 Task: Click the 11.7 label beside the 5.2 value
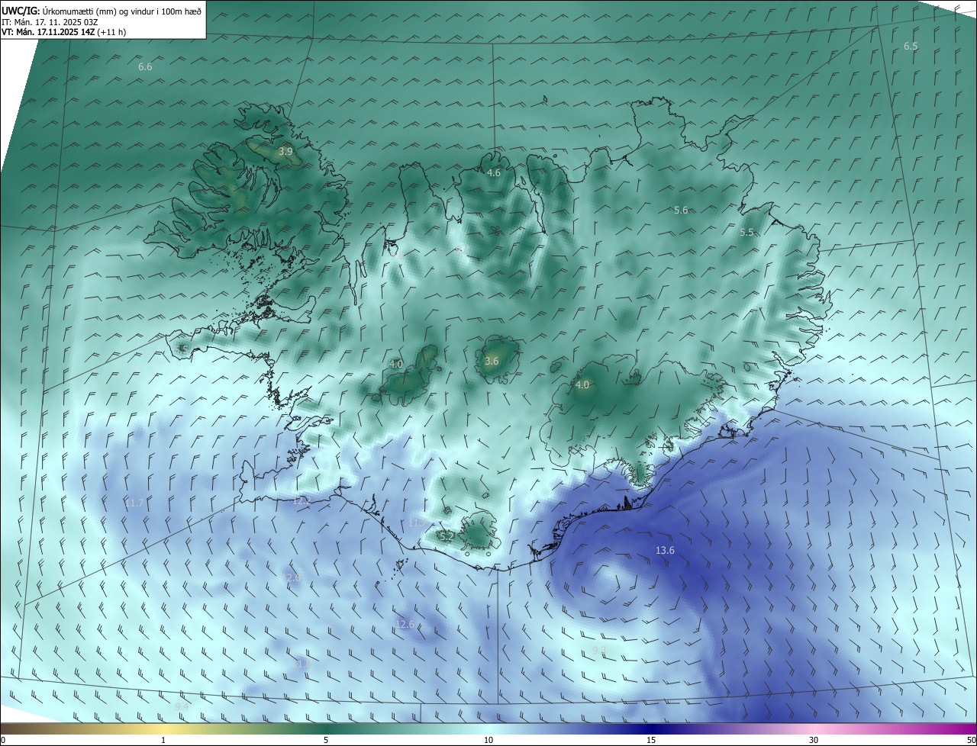pos(418,523)
